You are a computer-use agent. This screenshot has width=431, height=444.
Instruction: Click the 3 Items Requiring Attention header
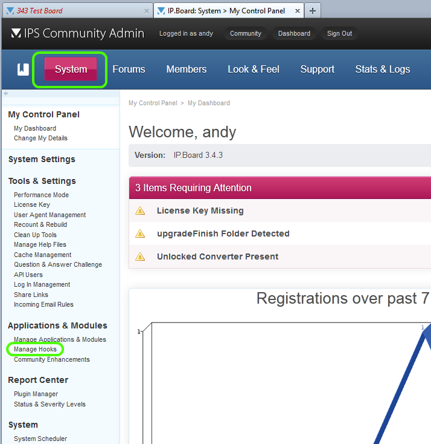[x=280, y=188]
